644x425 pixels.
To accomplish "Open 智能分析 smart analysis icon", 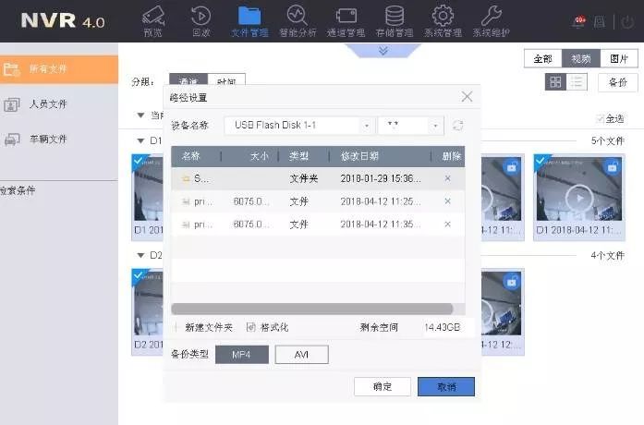I will click(x=297, y=17).
